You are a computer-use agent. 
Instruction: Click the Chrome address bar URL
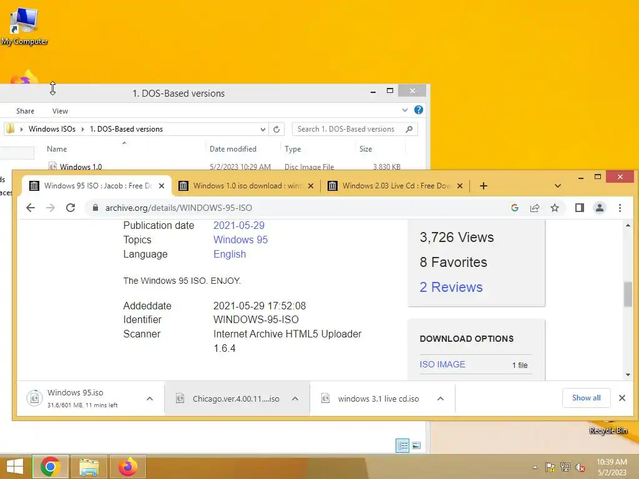coord(178,208)
